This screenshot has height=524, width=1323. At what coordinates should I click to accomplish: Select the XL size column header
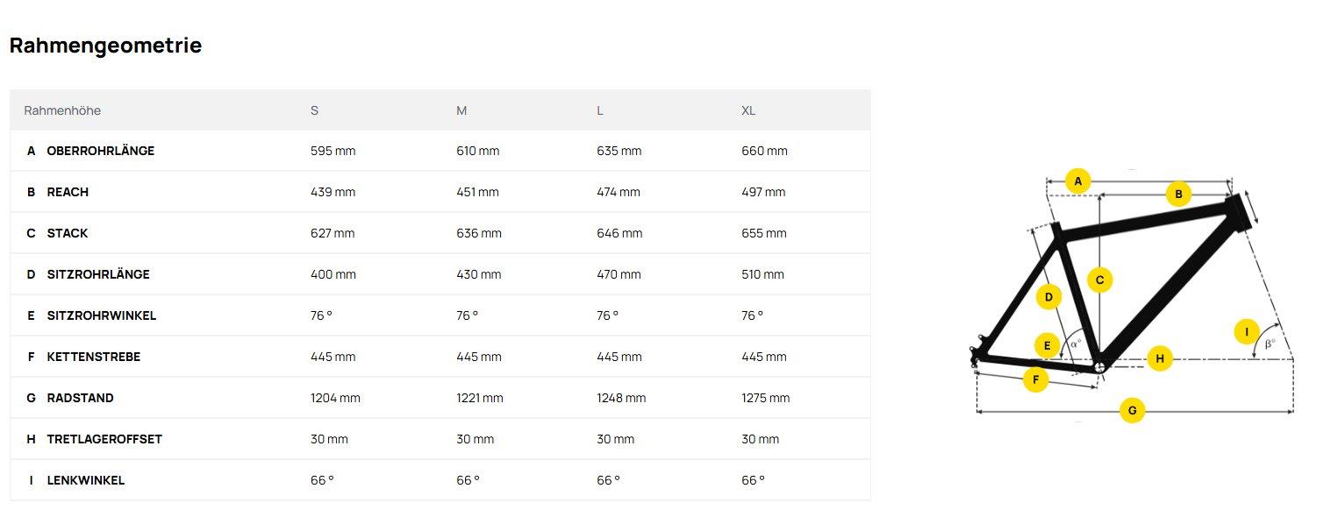point(748,110)
